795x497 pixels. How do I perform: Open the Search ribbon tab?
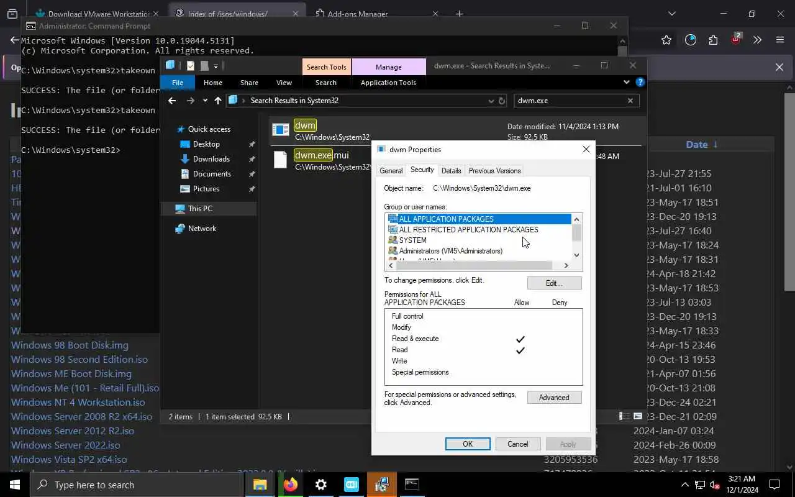(326, 83)
